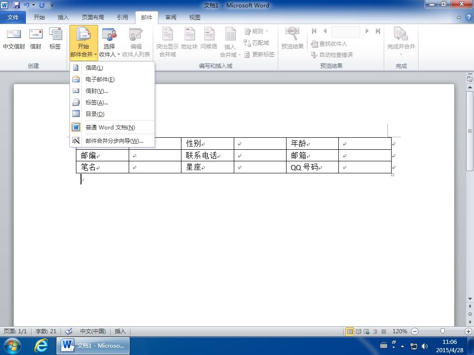Screen dimensions: 474x355
Task: Undo last action in quick access toolbar
Action: (26, 5)
